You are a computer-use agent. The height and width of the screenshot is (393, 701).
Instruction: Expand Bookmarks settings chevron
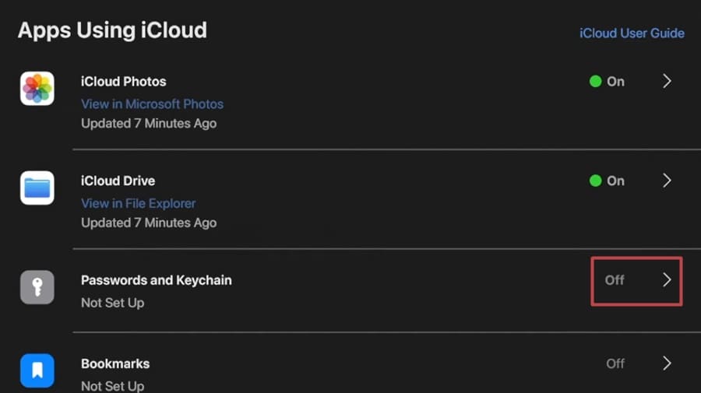pos(667,363)
